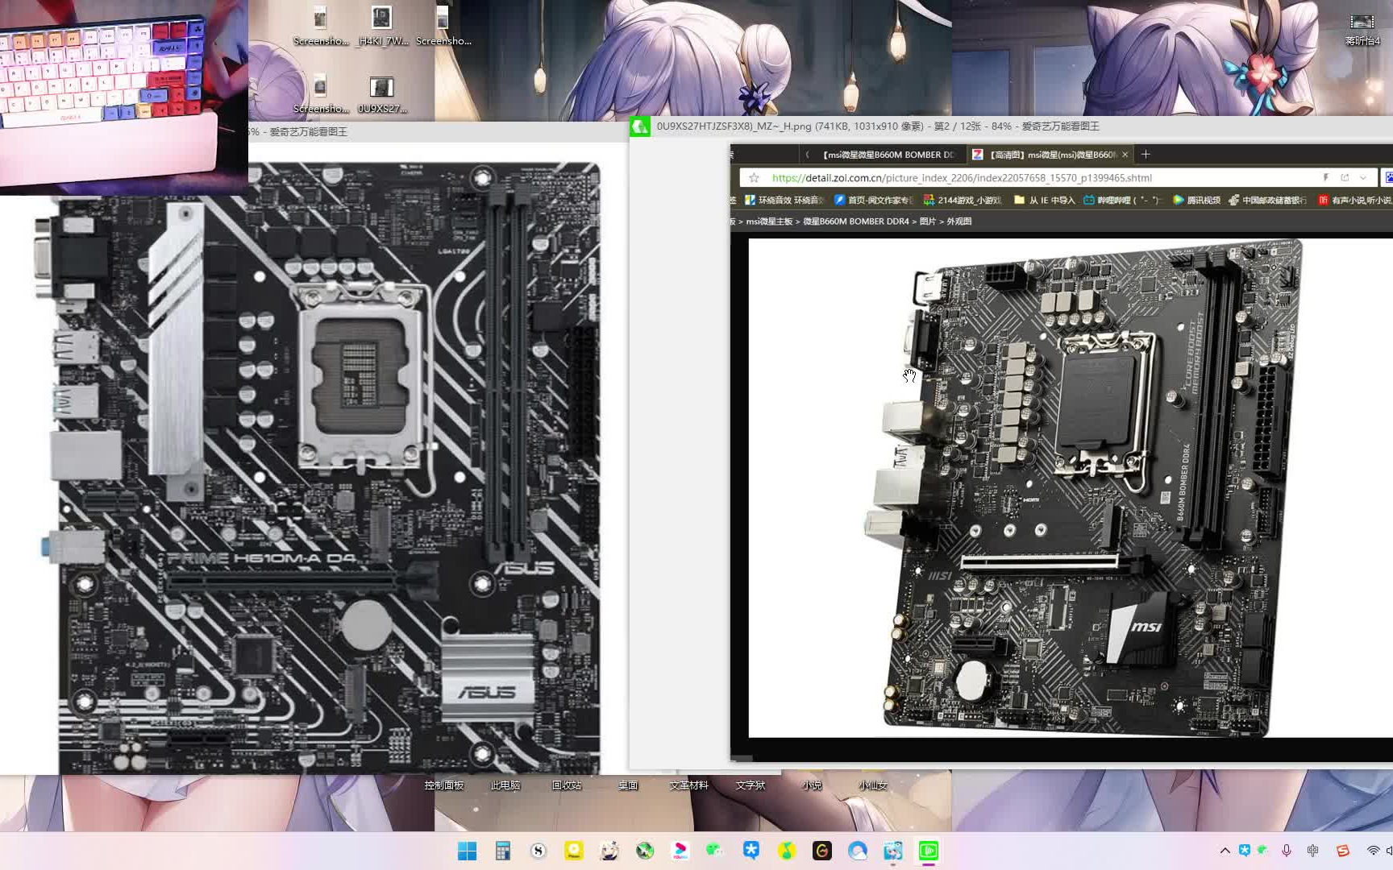Select the 0U9XS27... desktop file
The height and width of the screenshot is (870, 1393).
pyautogui.click(x=382, y=95)
